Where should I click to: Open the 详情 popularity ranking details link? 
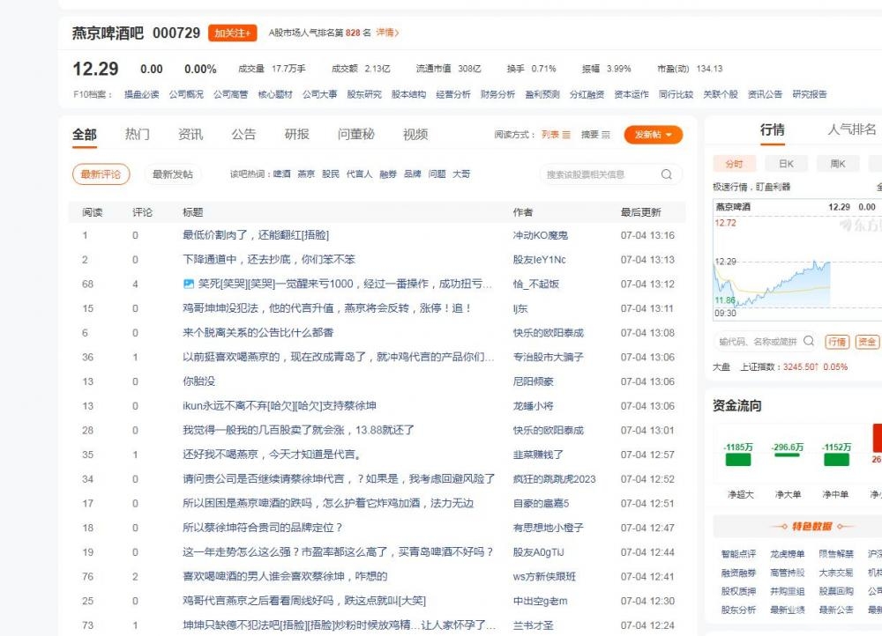(x=387, y=33)
